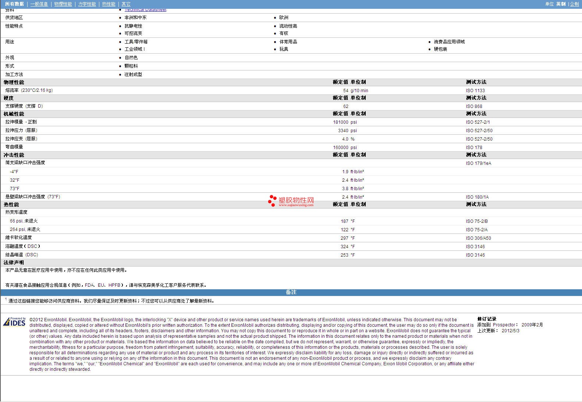This screenshot has height=402, width=582.
Task: Click ISO 179/1eA test method
Action: coord(479,163)
